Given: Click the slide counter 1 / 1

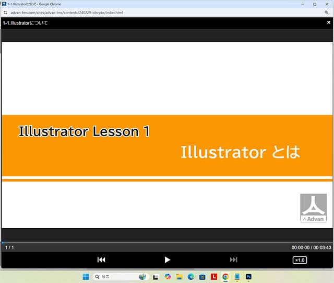Looking at the screenshot, I should [x=9, y=248].
